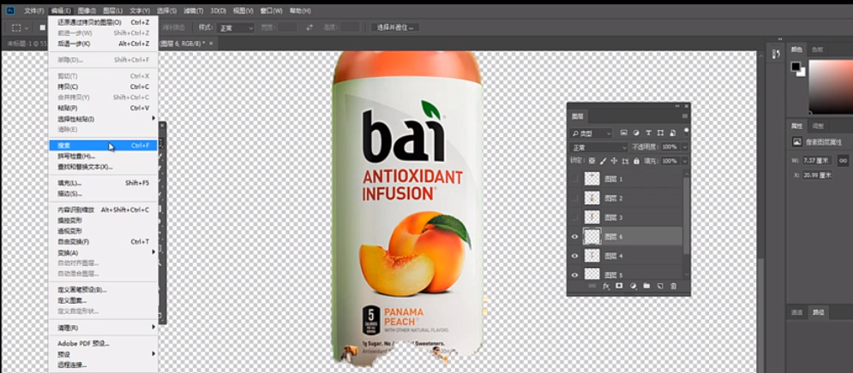Choose 定义画笔预设(B)... menu entry
This screenshot has width=853, height=373.
[x=103, y=289]
